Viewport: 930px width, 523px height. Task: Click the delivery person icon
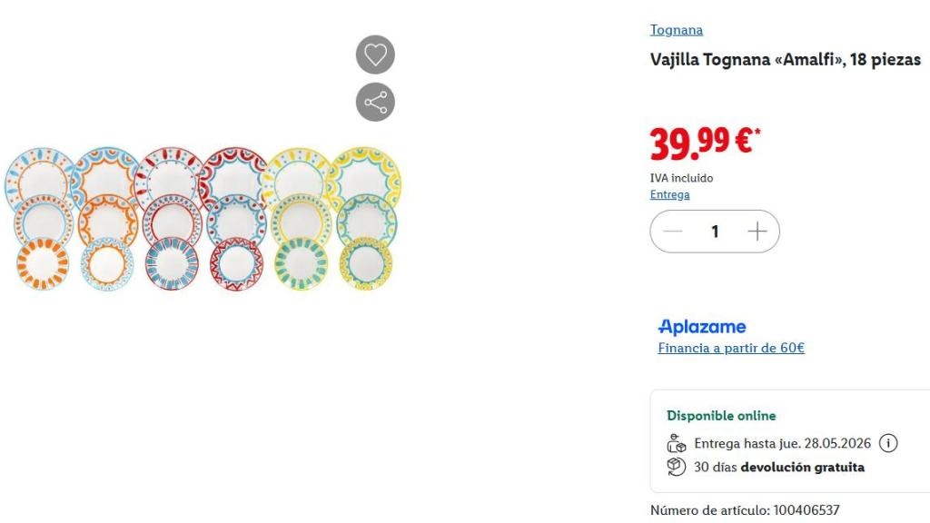click(x=676, y=443)
